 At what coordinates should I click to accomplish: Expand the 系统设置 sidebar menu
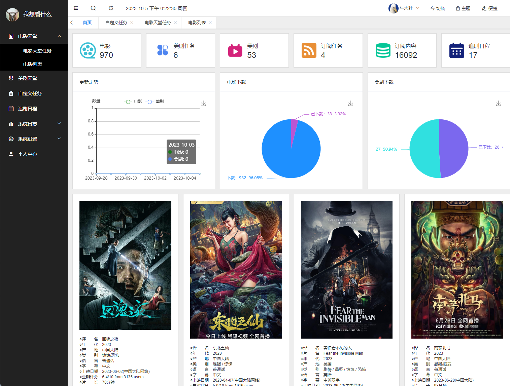point(34,139)
